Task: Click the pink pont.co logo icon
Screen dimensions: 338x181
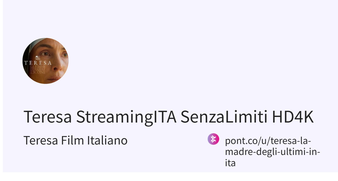Action: [213, 139]
